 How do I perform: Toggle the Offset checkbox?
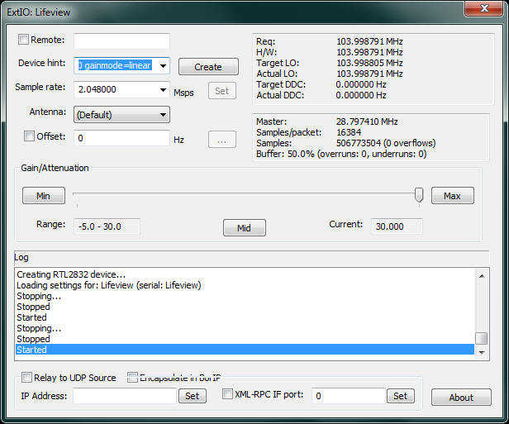click(x=29, y=136)
